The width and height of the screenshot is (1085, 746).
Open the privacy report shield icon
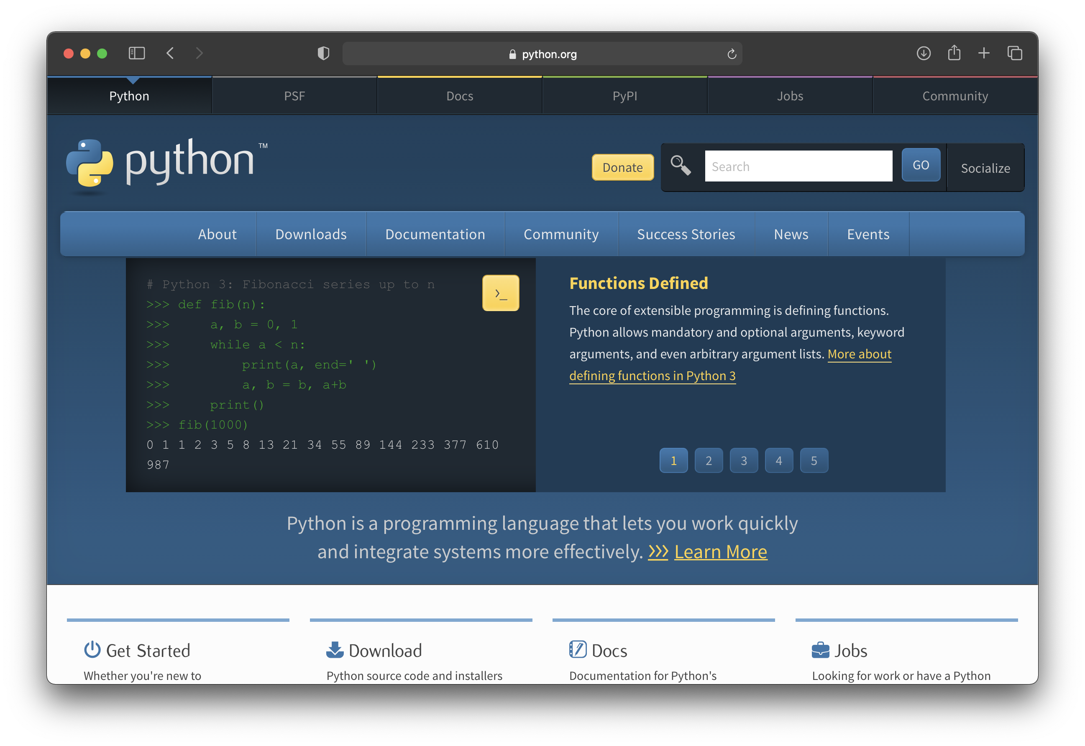[323, 53]
